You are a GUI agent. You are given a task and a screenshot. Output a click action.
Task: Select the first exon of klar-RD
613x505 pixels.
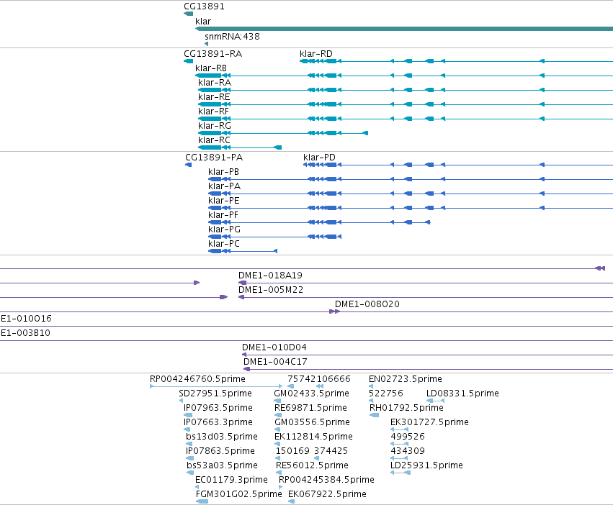pyautogui.click(x=303, y=61)
